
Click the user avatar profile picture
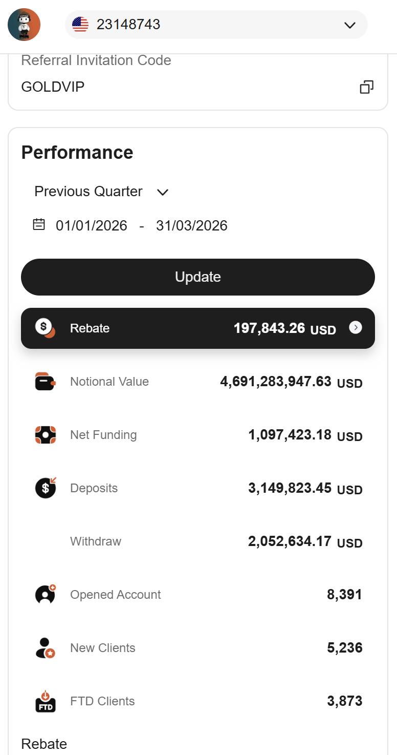(x=24, y=25)
